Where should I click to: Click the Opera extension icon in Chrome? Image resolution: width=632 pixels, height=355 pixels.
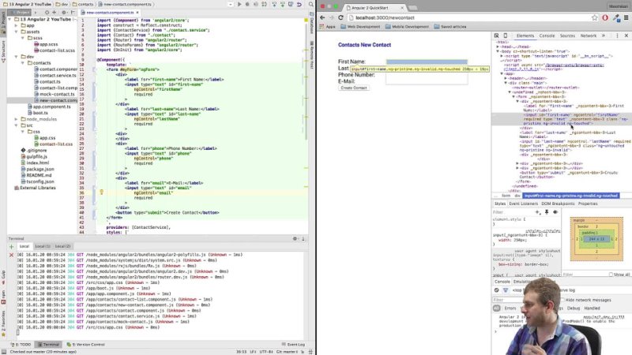pyautogui.click(x=605, y=17)
